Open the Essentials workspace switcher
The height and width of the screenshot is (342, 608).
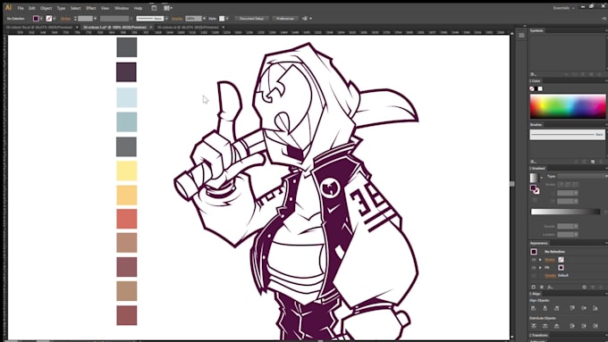click(563, 8)
